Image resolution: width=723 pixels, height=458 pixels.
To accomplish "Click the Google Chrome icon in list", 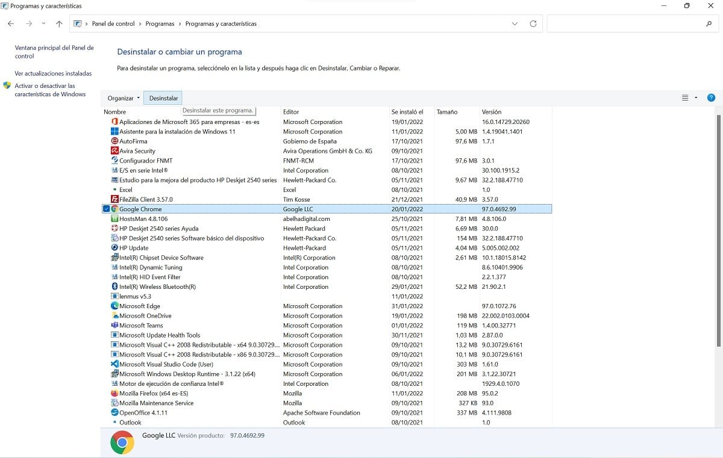I will pyautogui.click(x=114, y=209).
